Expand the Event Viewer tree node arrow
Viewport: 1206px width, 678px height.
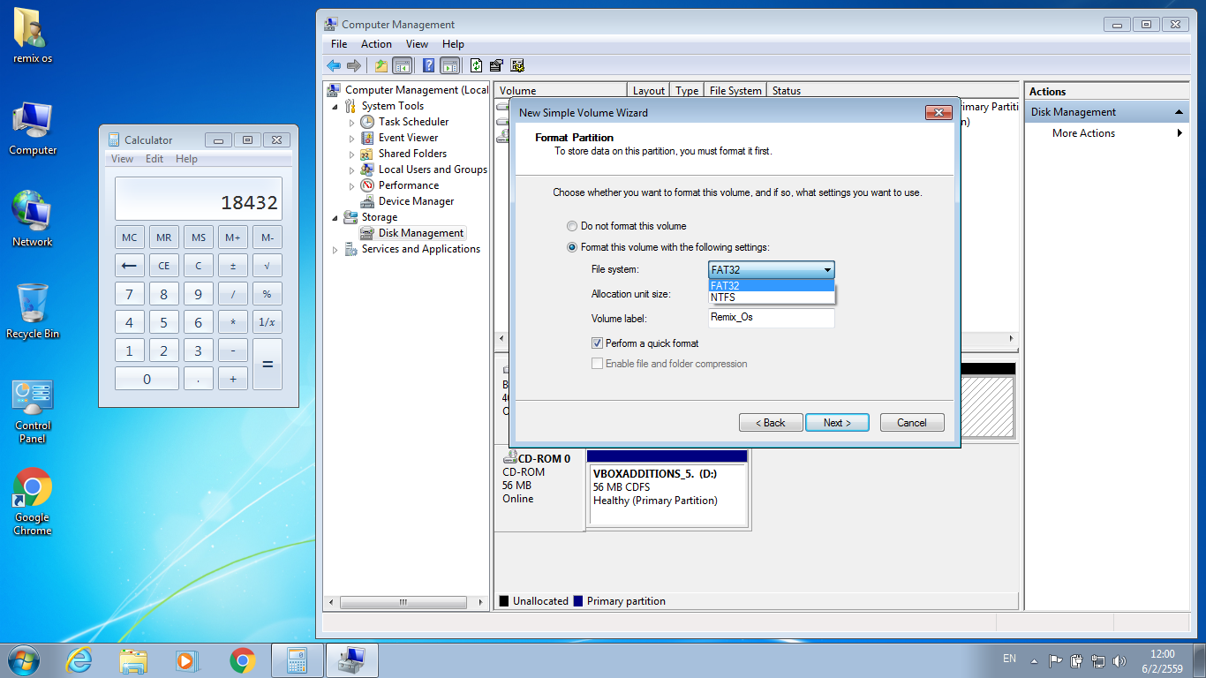tap(351, 139)
